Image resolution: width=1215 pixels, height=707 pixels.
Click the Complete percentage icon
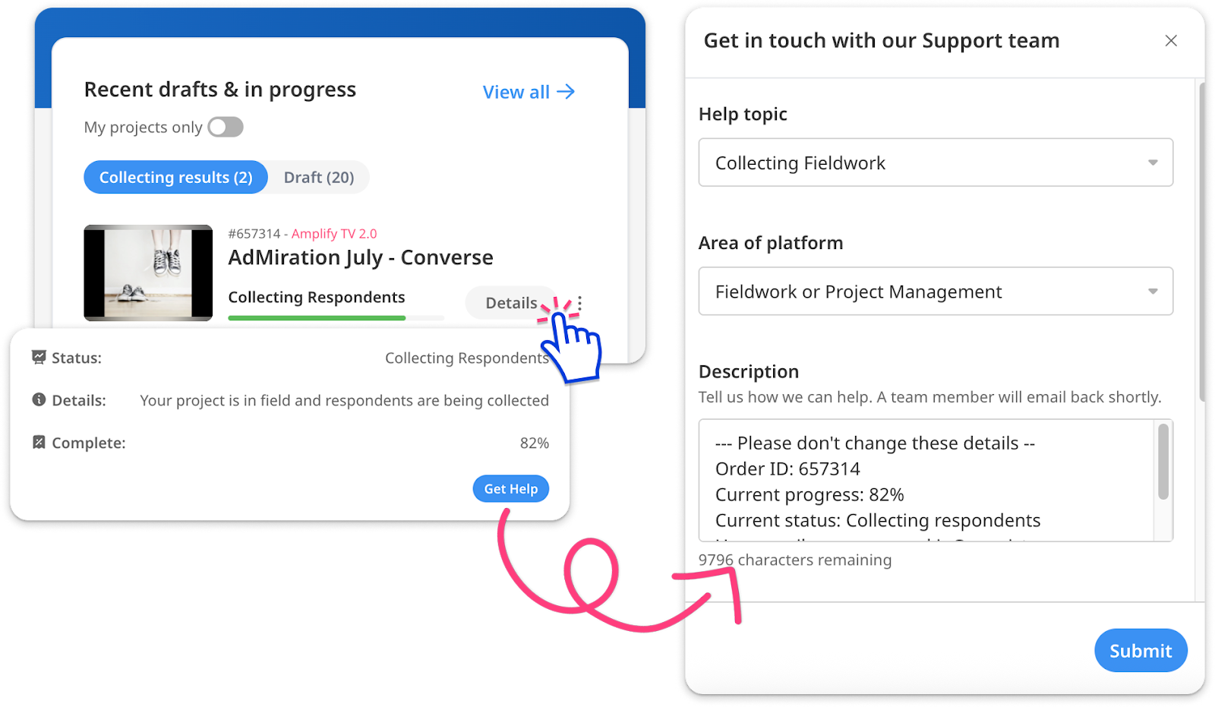click(39, 442)
